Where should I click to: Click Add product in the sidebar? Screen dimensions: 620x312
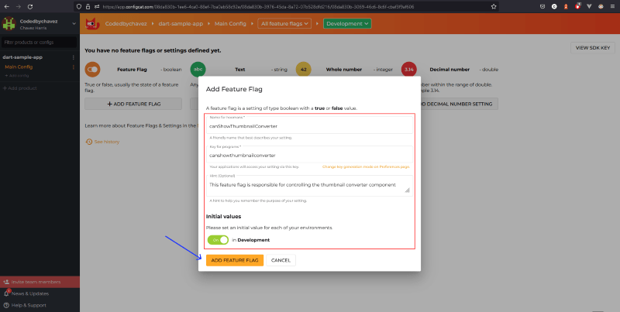point(20,88)
